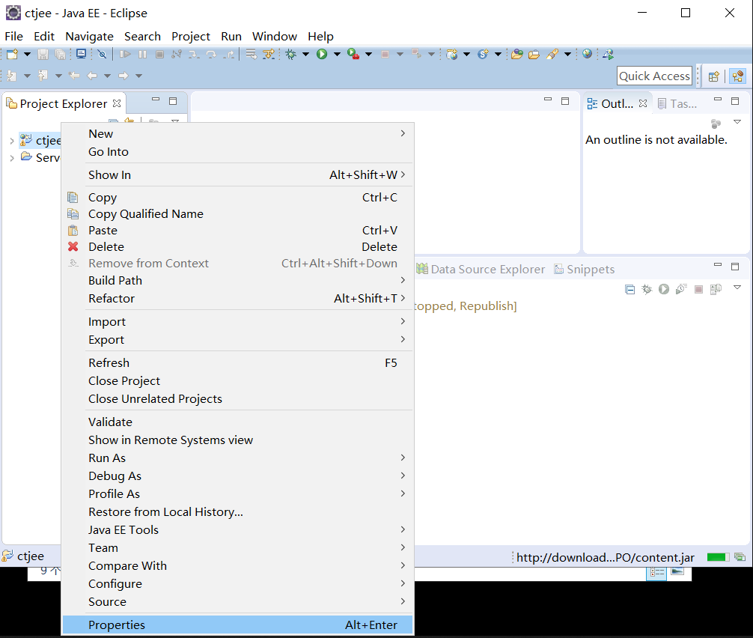753x638 pixels.
Task: Click the green progress bar in status bar
Action: pos(718,557)
